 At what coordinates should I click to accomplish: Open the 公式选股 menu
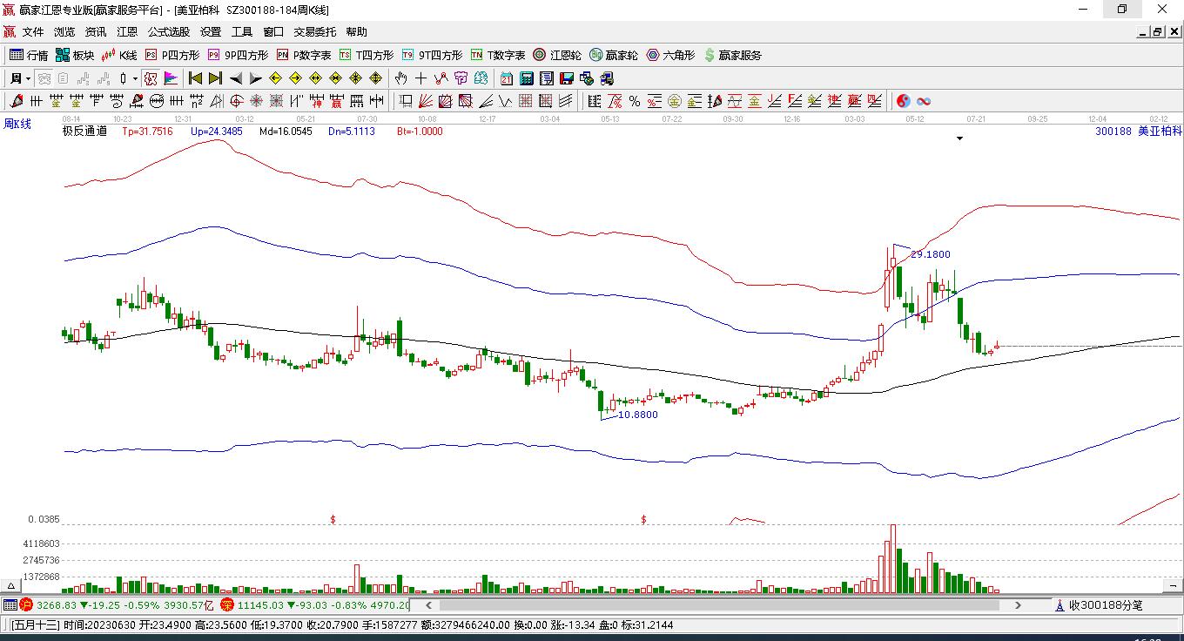pyautogui.click(x=169, y=32)
